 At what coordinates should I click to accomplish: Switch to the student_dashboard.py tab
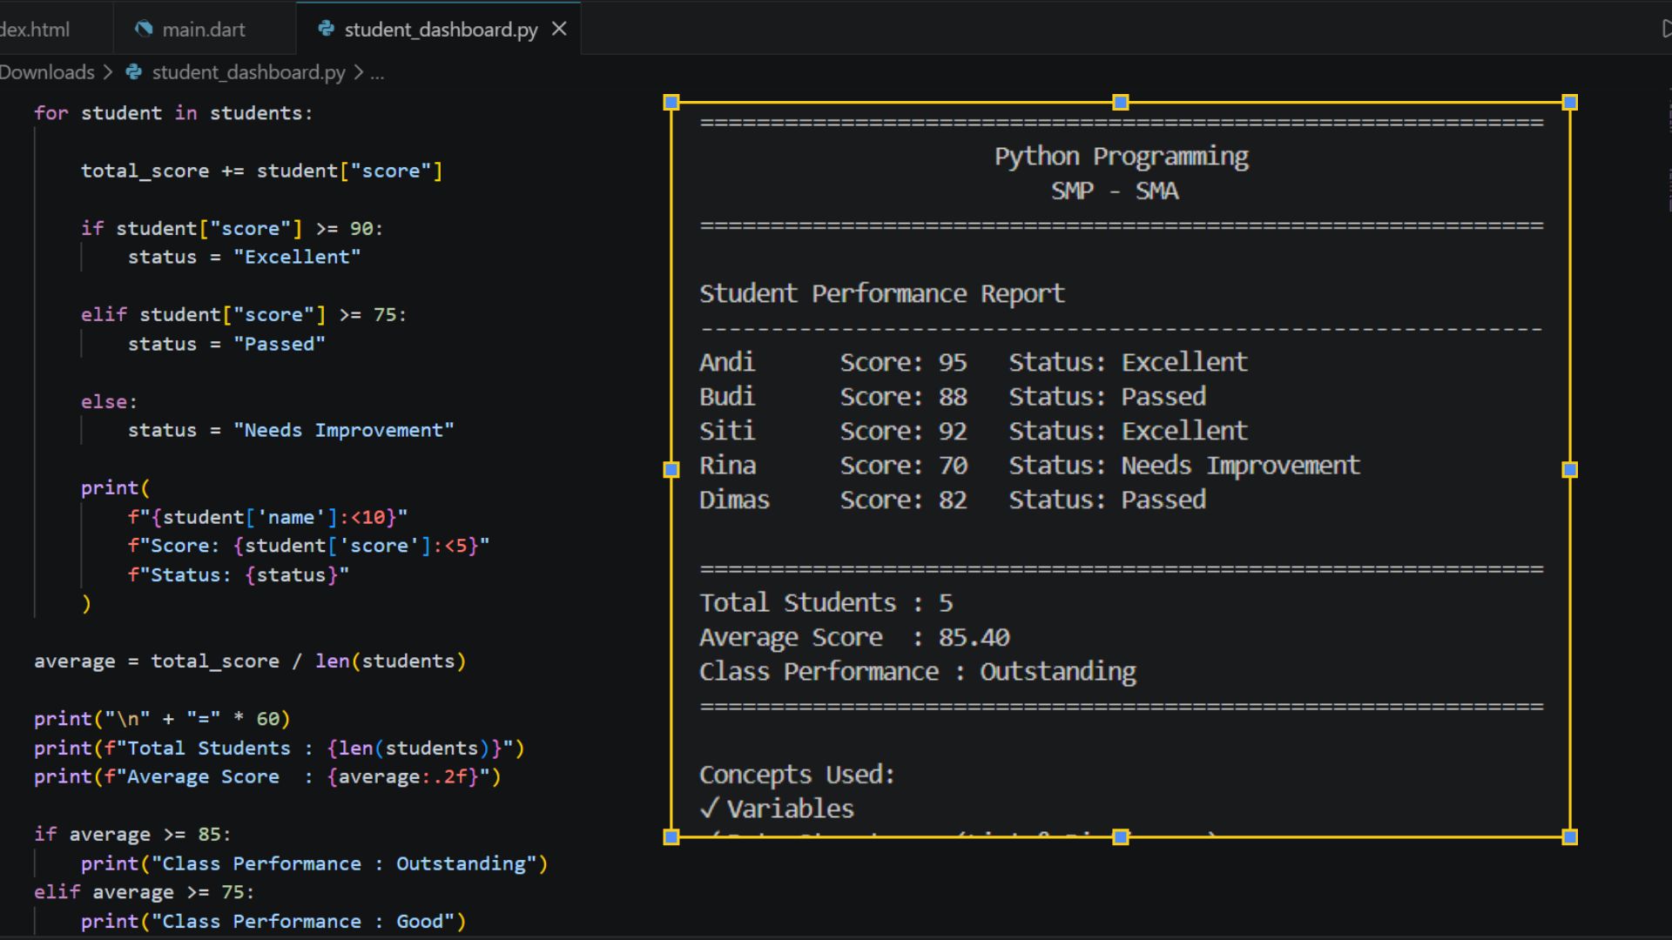439,30
